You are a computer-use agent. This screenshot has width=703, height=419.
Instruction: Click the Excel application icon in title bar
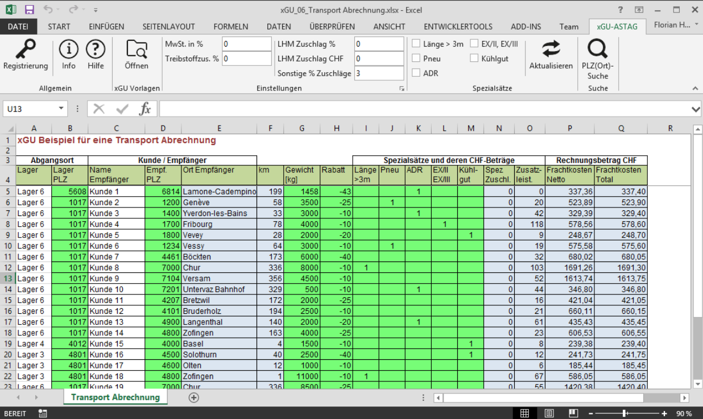coord(12,10)
